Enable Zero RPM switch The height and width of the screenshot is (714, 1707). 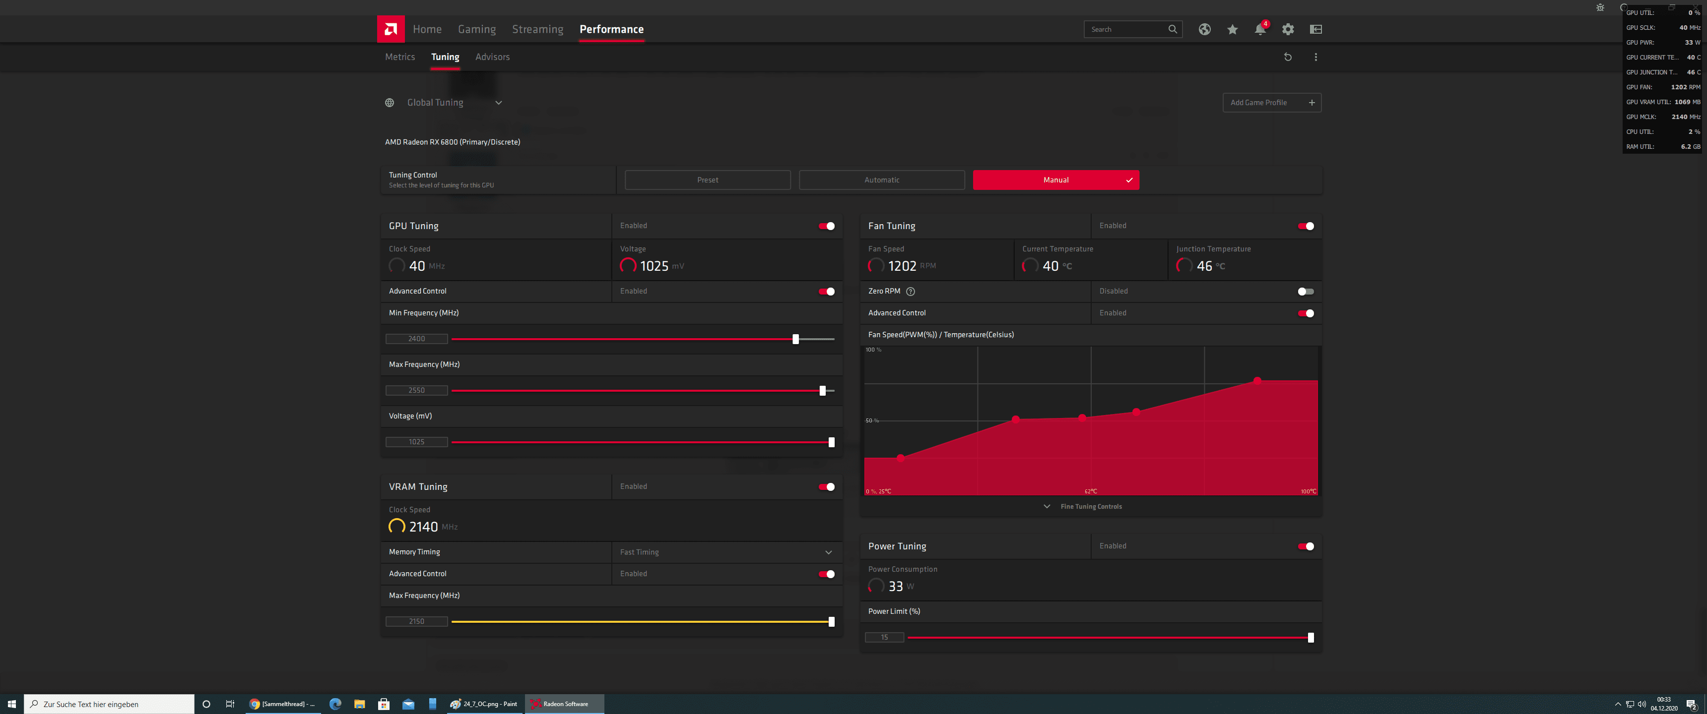[x=1306, y=292]
